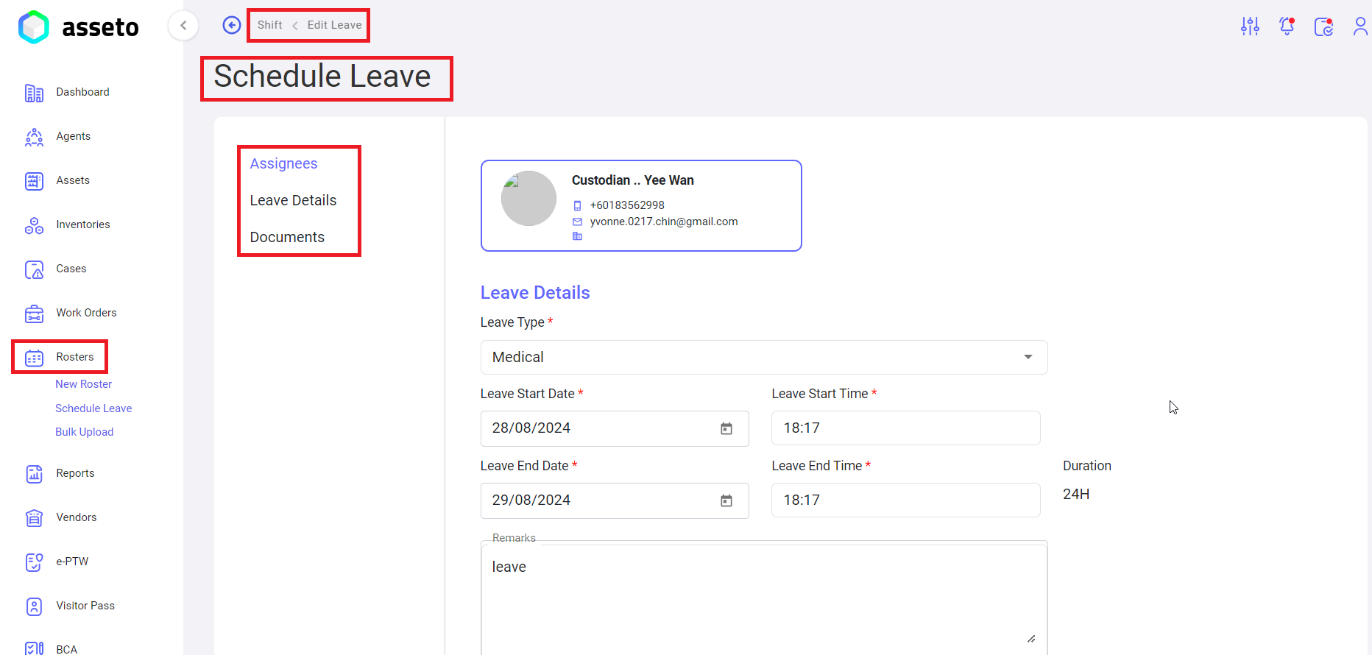Viewport: 1372px width, 655px height.
Task: Click the 24H duration value
Action: tap(1076, 495)
